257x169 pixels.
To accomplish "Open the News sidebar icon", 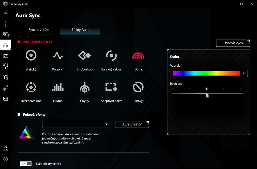I will pyautogui.click(x=6, y=99).
